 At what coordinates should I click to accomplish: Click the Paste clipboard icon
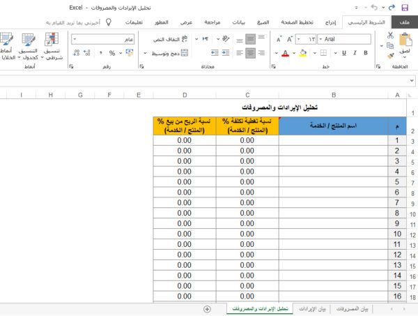tap(405, 40)
